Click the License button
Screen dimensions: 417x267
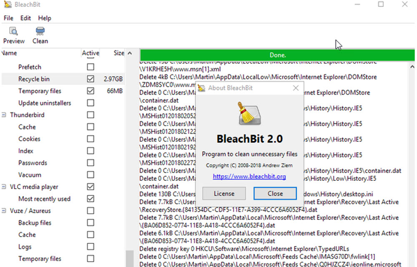pyautogui.click(x=224, y=193)
